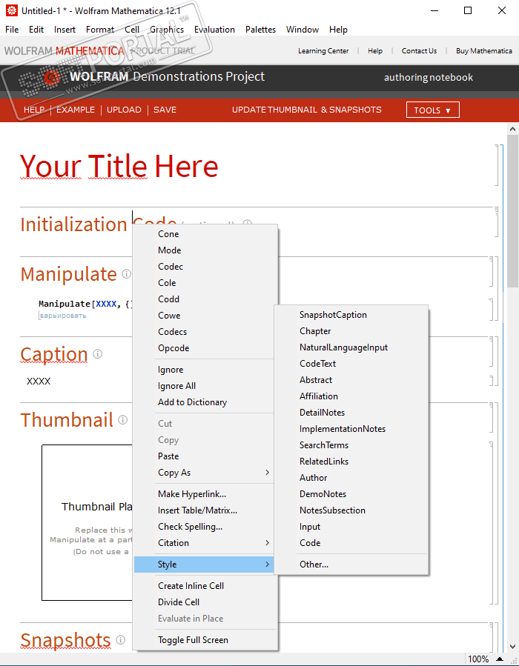
Task: Select Ignore All in context menu
Action: pyautogui.click(x=205, y=386)
